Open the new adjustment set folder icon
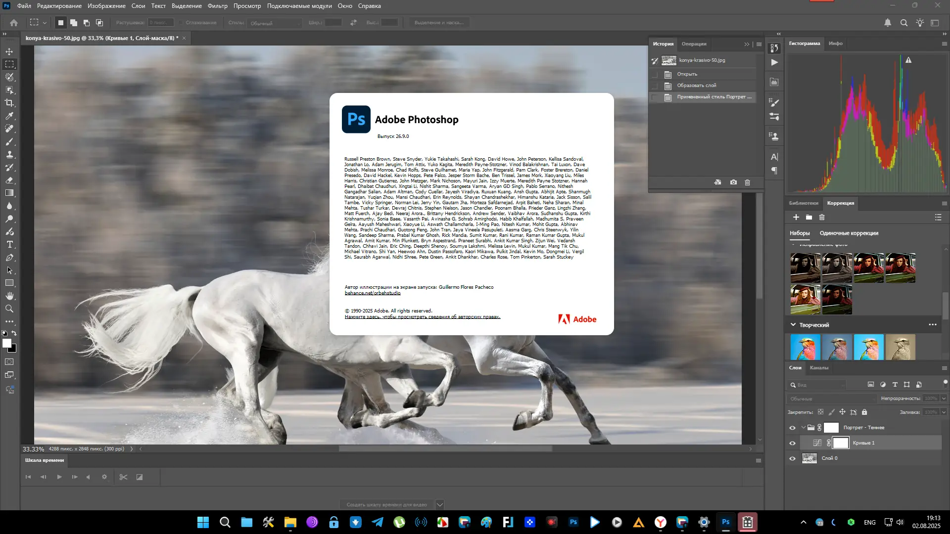 click(x=809, y=217)
